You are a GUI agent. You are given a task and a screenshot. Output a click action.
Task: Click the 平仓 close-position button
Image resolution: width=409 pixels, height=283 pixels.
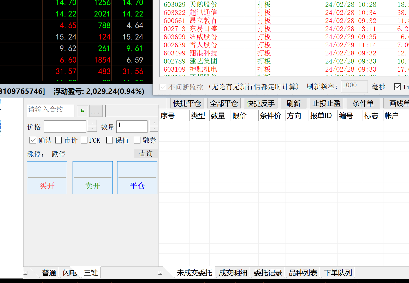click(x=137, y=177)
